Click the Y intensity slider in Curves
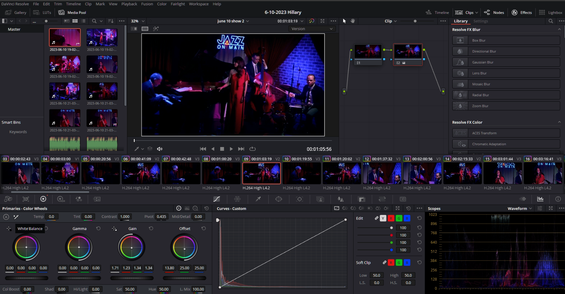 [x=391, y=228]
